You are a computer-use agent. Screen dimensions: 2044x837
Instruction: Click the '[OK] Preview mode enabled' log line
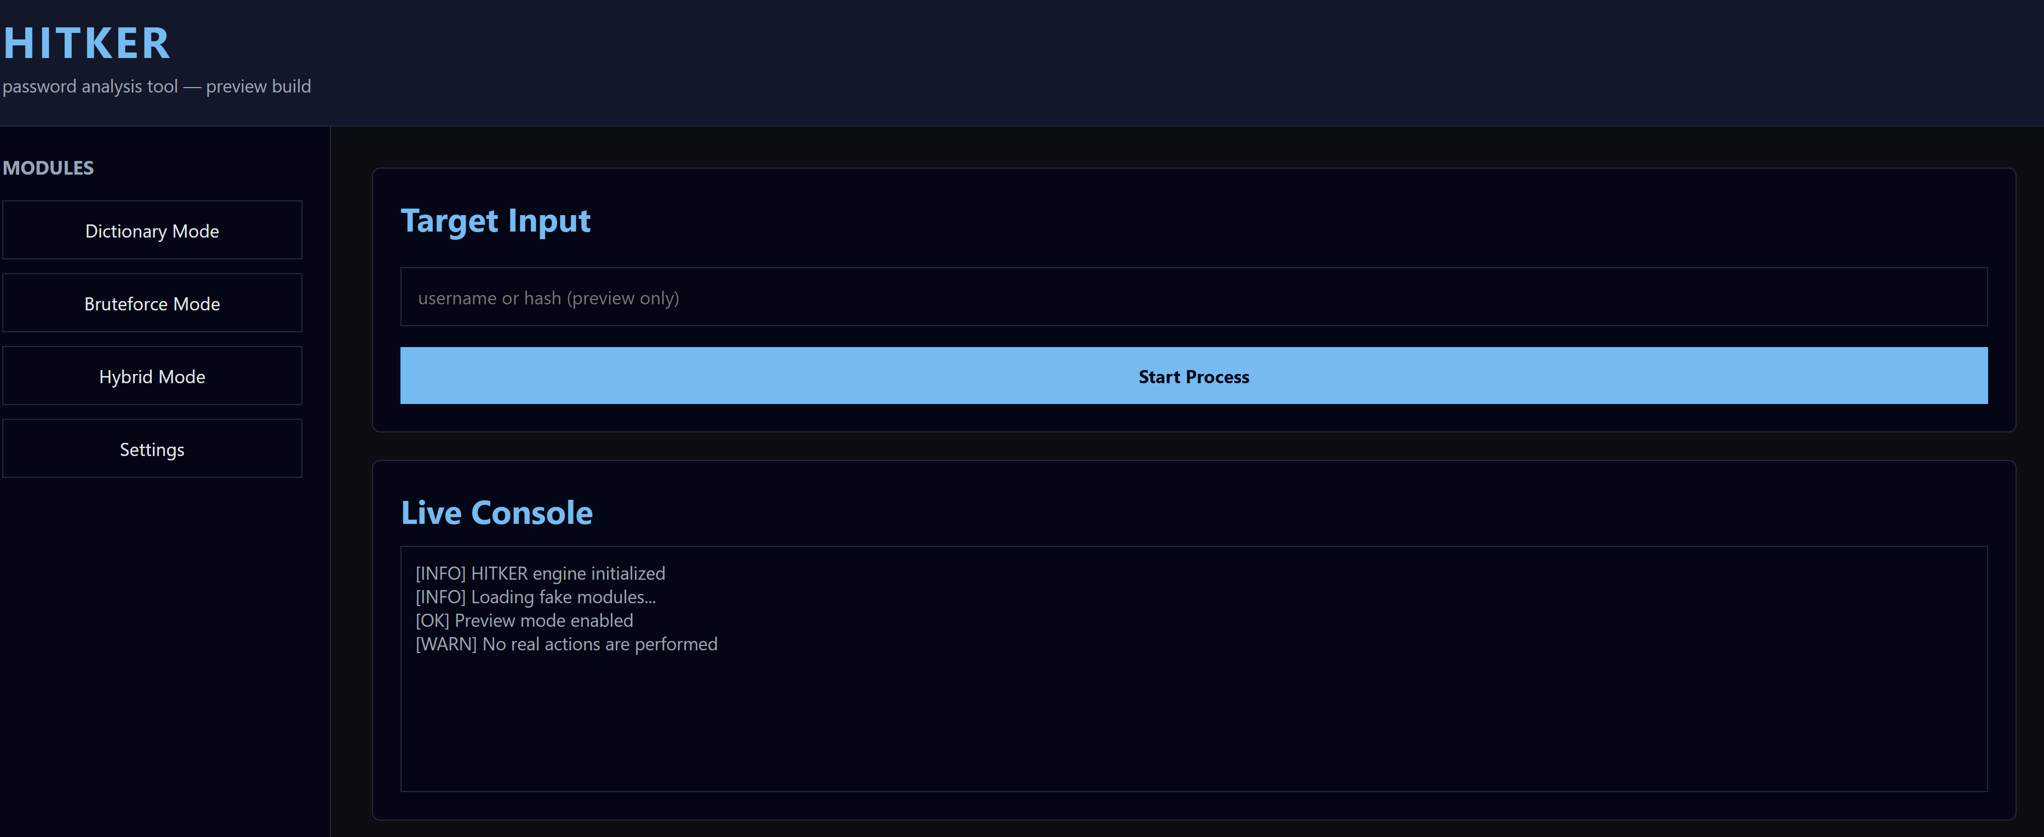[x=524, y=621]
